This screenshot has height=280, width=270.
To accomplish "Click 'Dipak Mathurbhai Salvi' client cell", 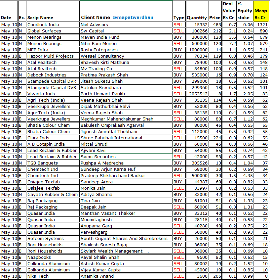I will 126,107.
